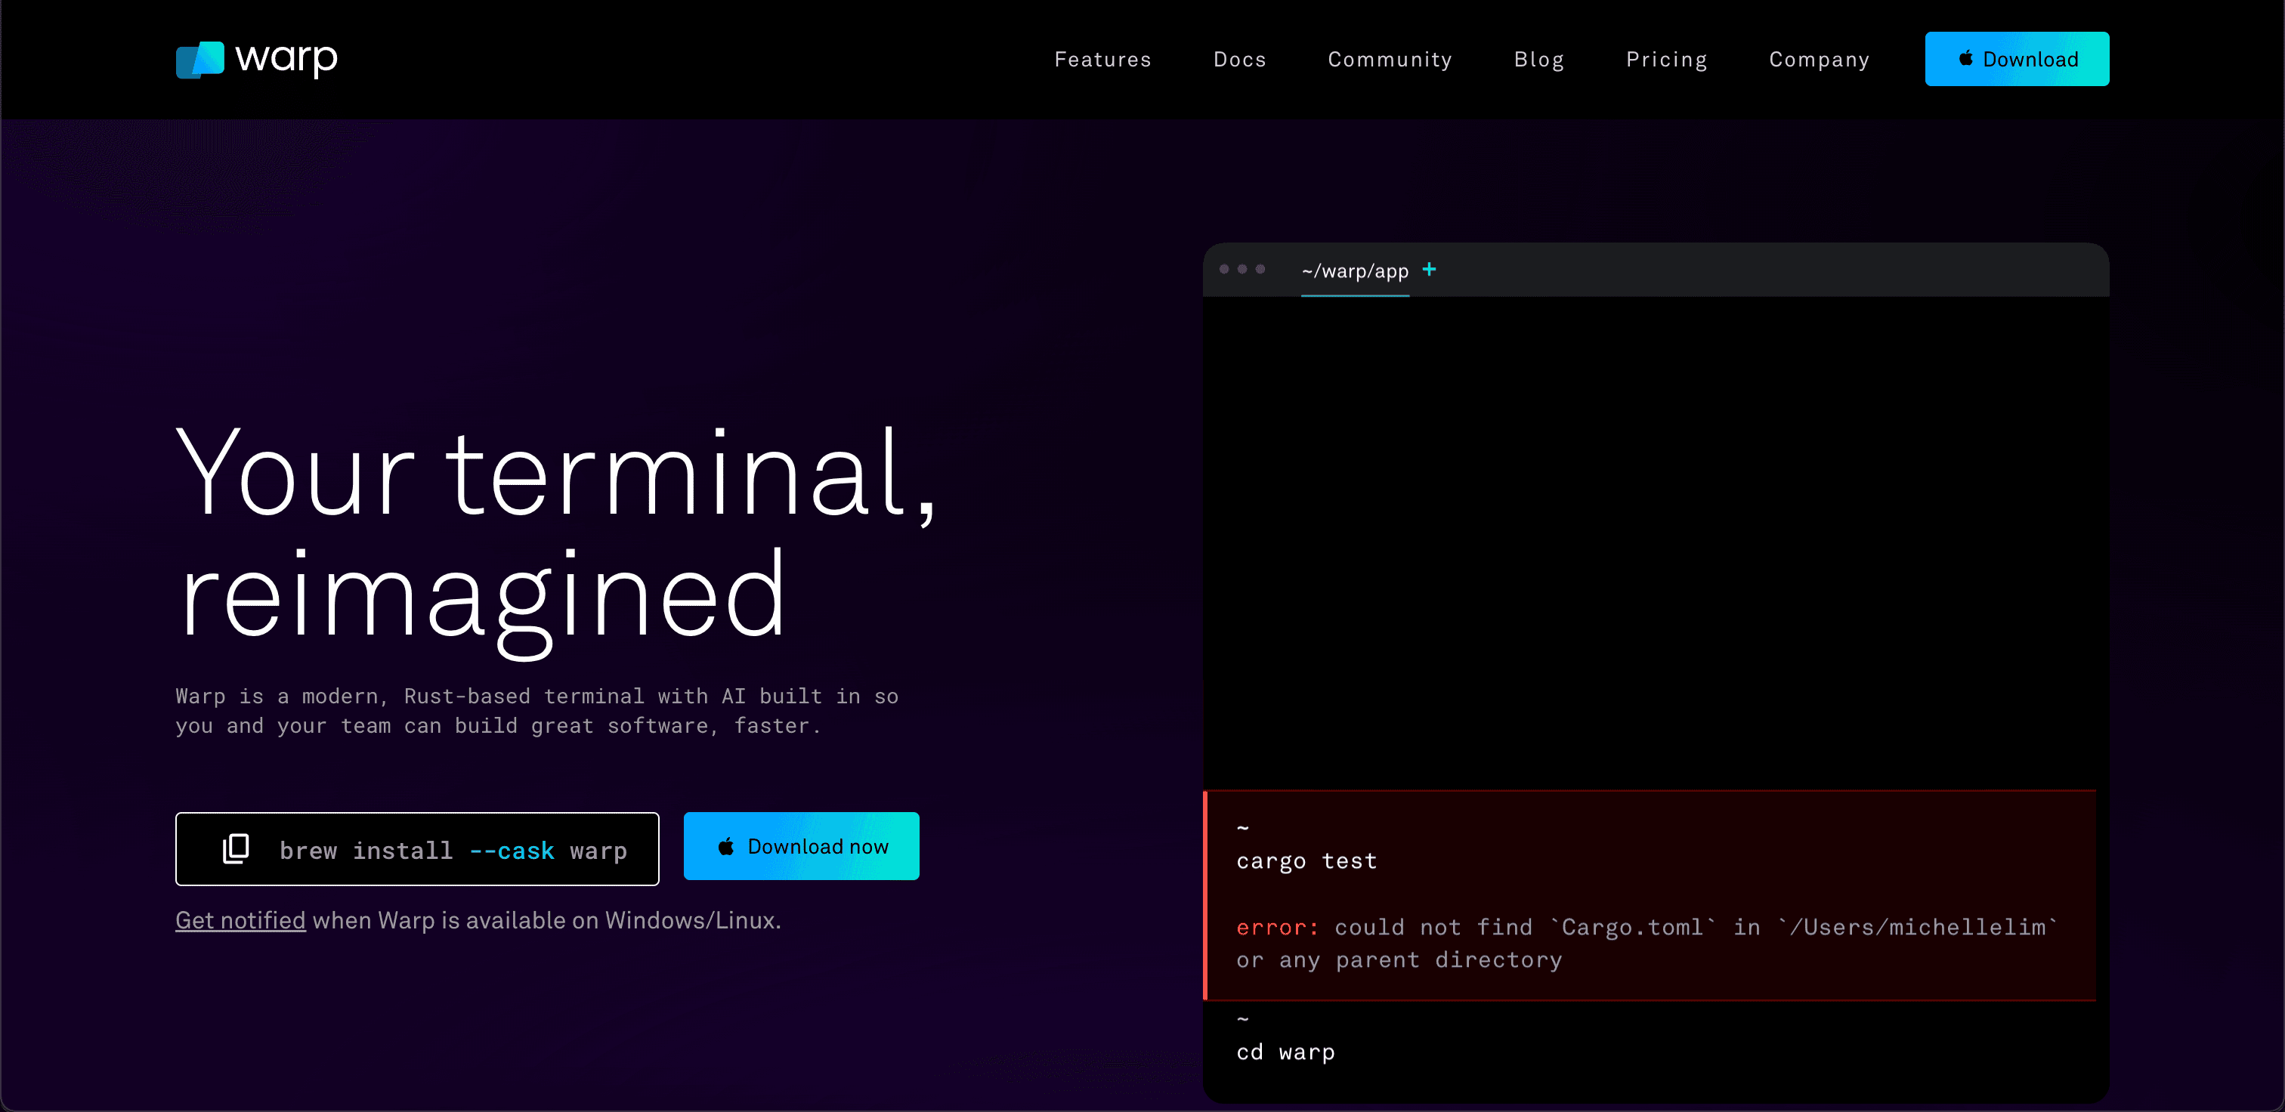Click Apple icon in the Download now button
Viewport: 2285px width, 1112px height.
point(725,847)
